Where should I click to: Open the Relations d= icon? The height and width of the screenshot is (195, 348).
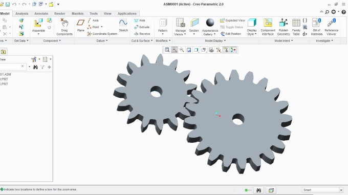coord(305,34)
